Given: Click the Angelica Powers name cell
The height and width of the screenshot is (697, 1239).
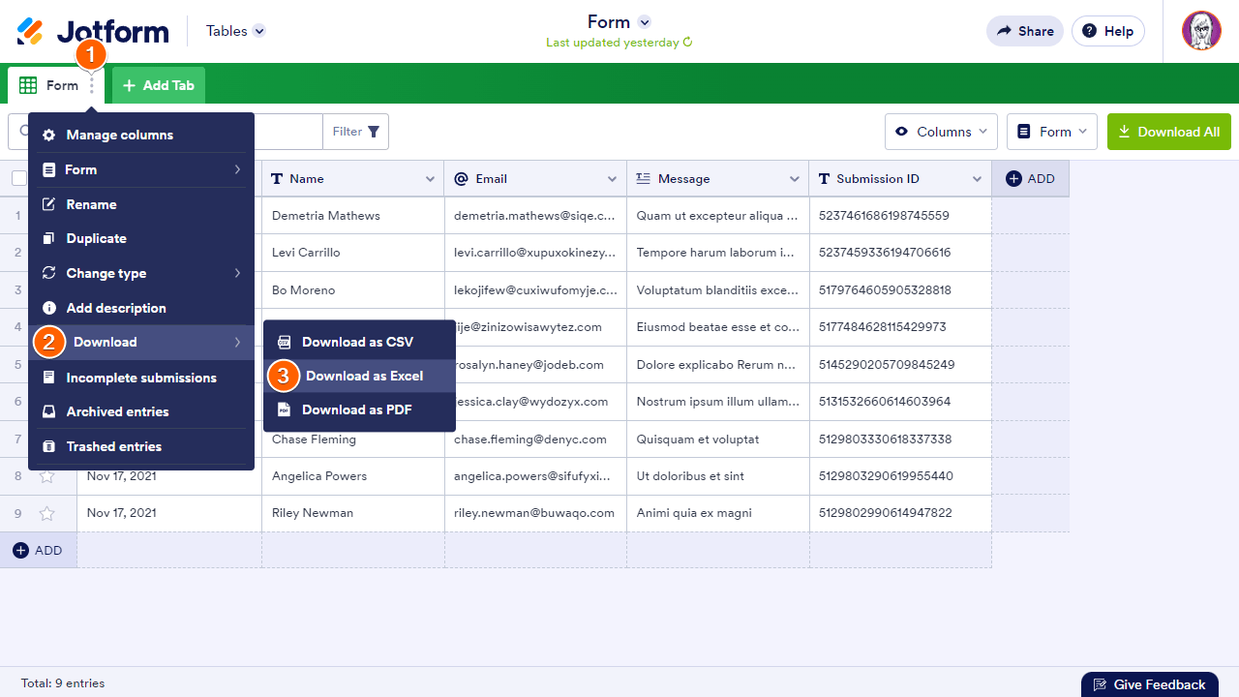Looking at the screenshot, I should (x=353, y=476).
